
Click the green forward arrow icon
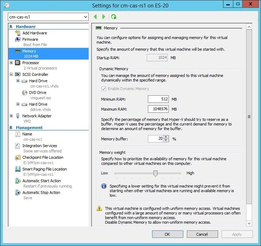[x=104, y=17]
